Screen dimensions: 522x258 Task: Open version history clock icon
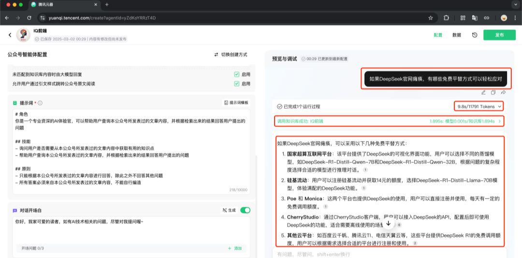tap(475, 35)
